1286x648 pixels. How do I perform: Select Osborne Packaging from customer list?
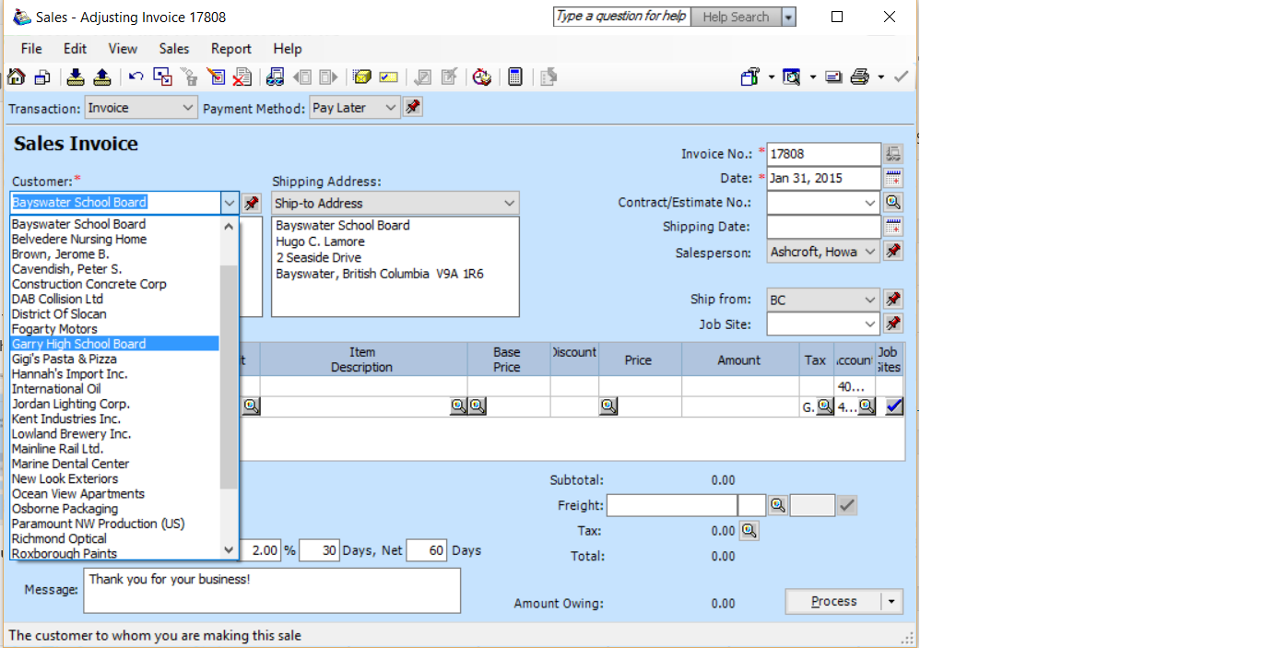[115, 509]
